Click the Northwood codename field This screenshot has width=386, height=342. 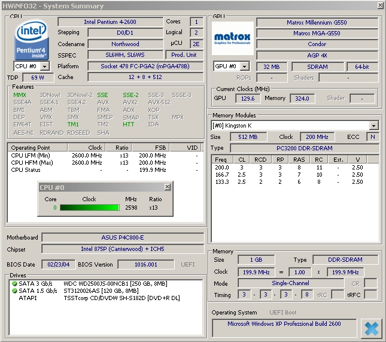[x=125, y=44]
